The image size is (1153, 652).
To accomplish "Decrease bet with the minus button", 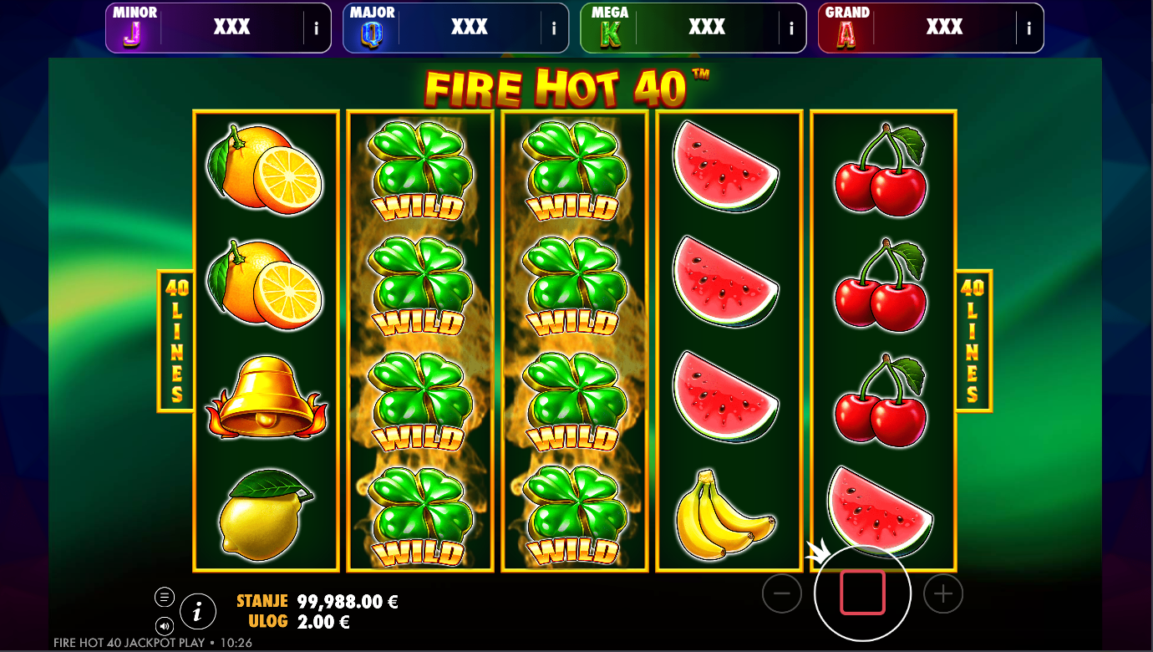I will 782,594.
